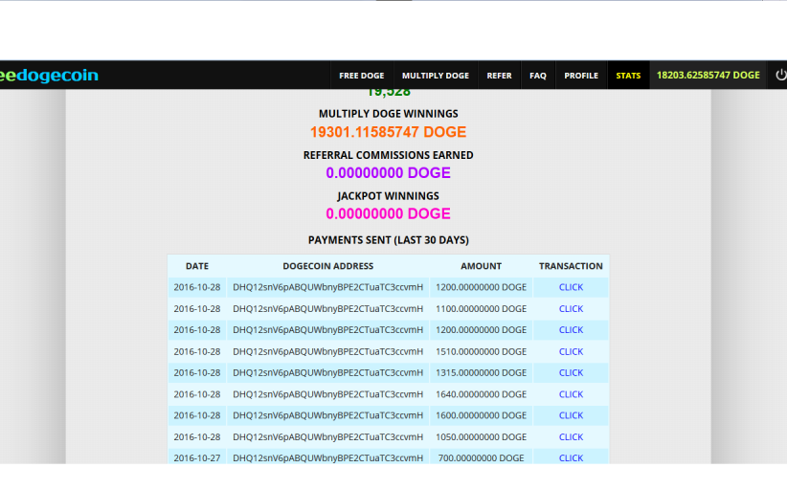
Task: Click the DOGECOIN ADDRESS column header
Action: 327,266
